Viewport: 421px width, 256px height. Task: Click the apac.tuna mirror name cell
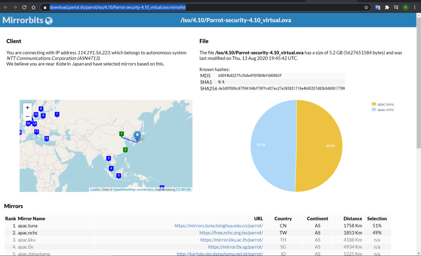(x=27, y=226)
